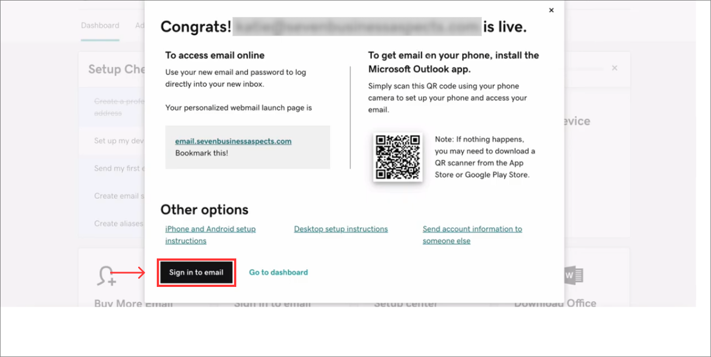Viewport: 711px width, 357px height.
Task: Click the Setup Checklist progress bar
Action: (583, 69)
